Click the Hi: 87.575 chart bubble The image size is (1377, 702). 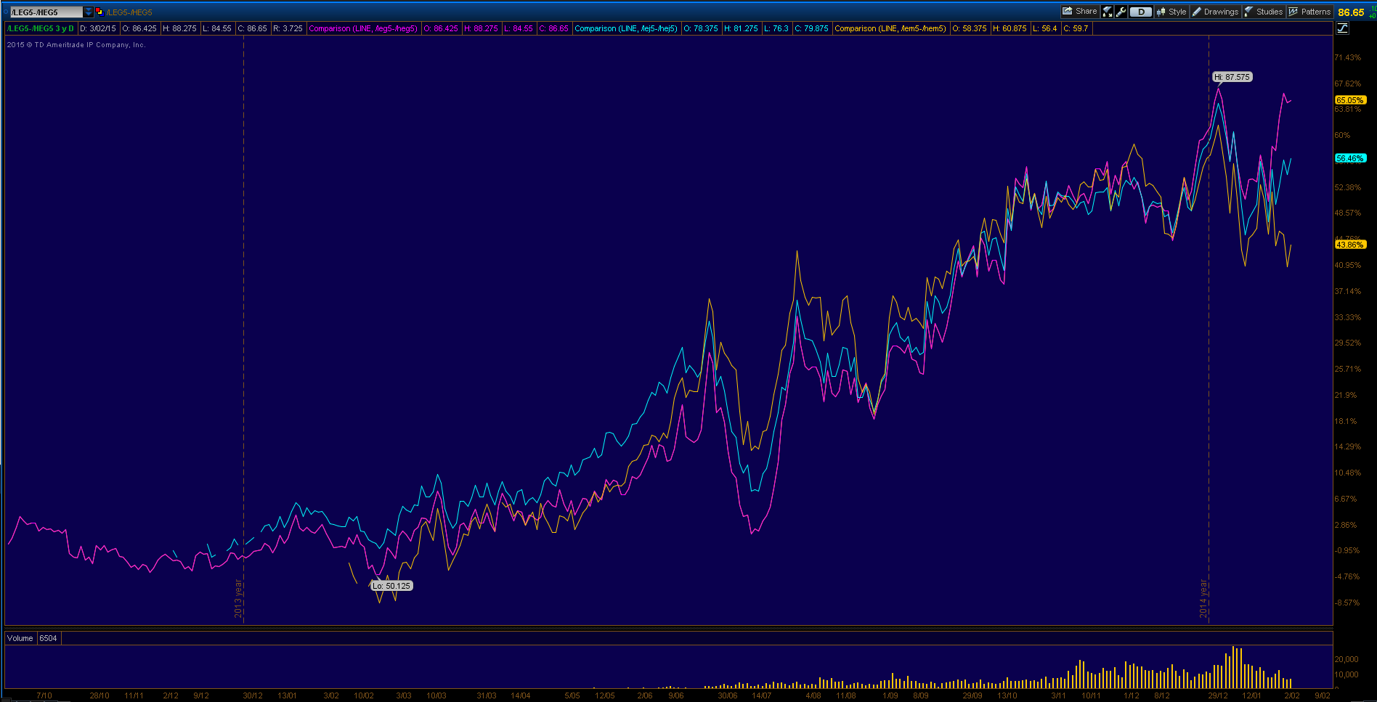(1232, 77)
